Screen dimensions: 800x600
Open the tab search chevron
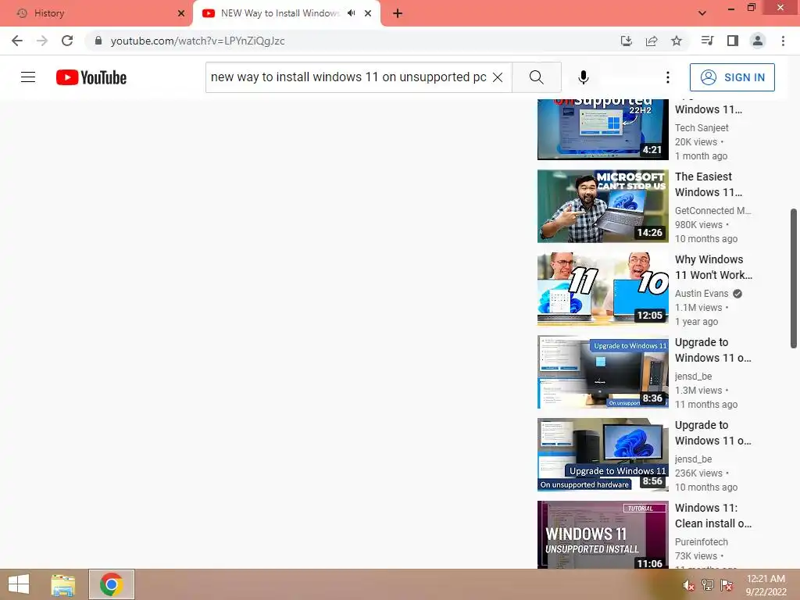(x=702, y=13)
